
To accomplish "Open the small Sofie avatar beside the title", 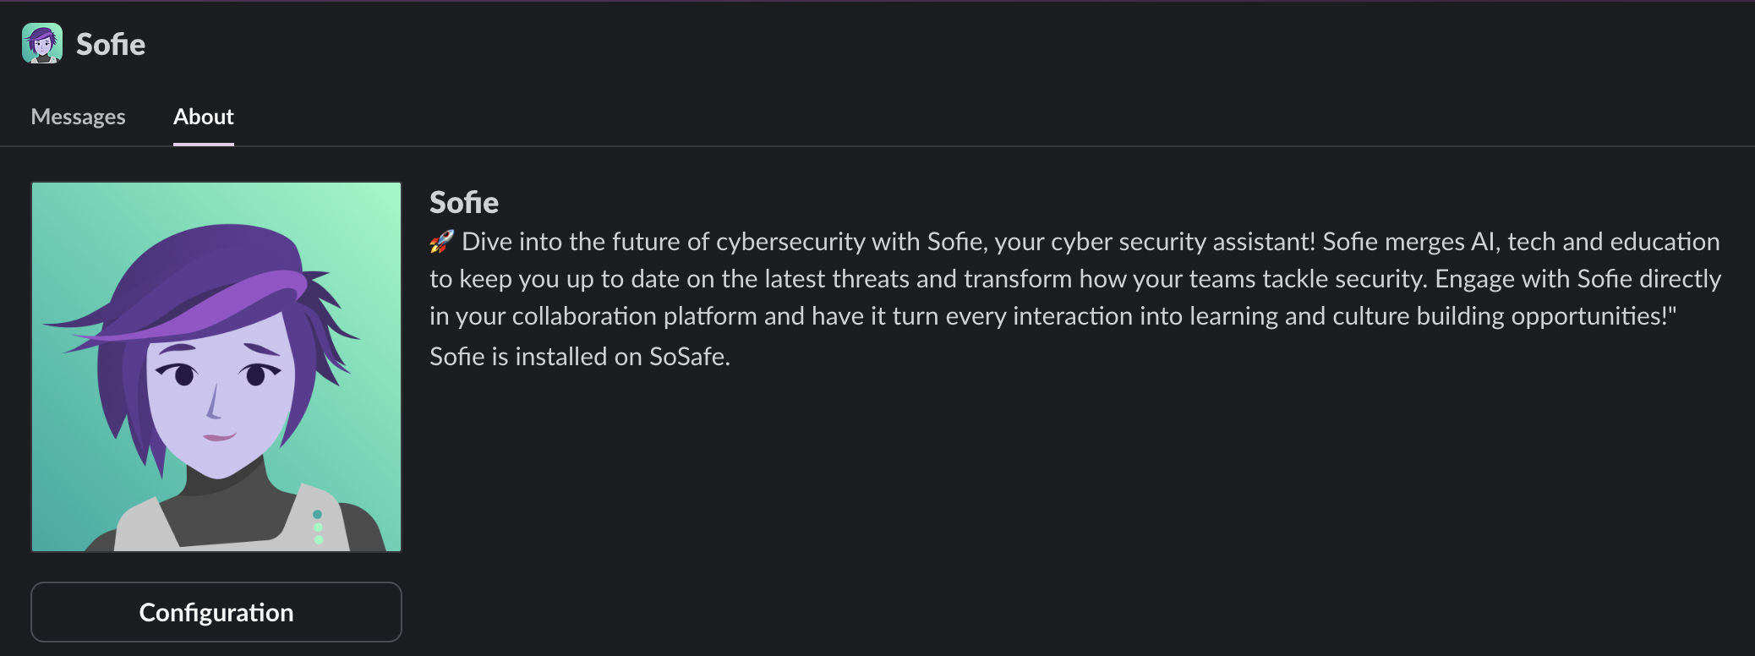I will point(43,43).
